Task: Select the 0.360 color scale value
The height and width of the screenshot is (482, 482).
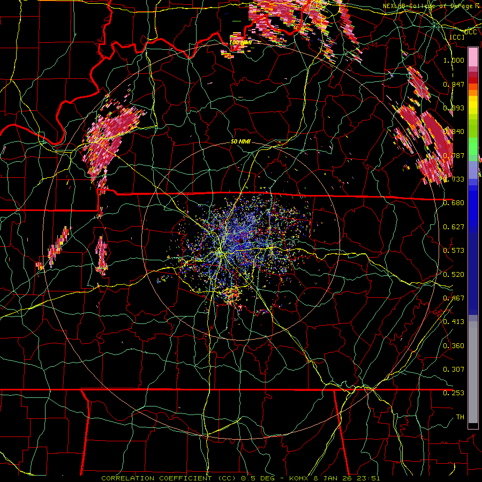Action: coord(454,345)
